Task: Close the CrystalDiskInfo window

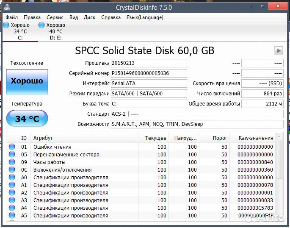Action: pyautogui.click(x=278, y=6)
